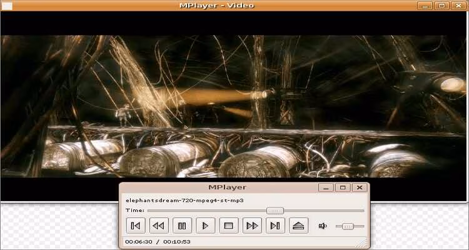Maximize the MPlayer - Video window

[441, 6]
